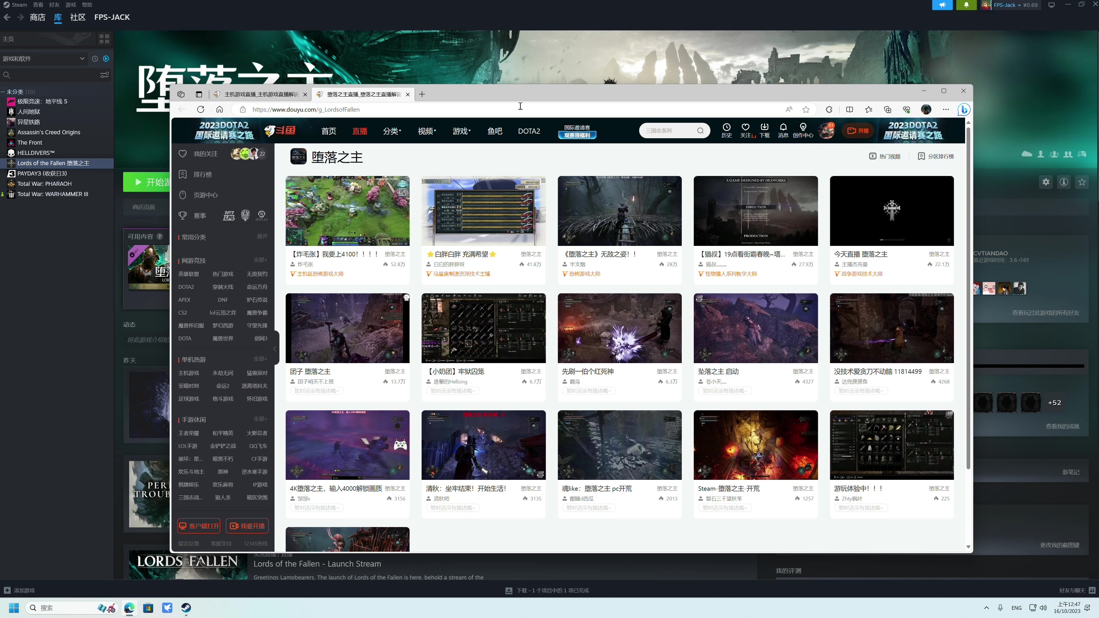Open Steam notifications bell icon
1099x618 pixels.
tap(966, 5)
